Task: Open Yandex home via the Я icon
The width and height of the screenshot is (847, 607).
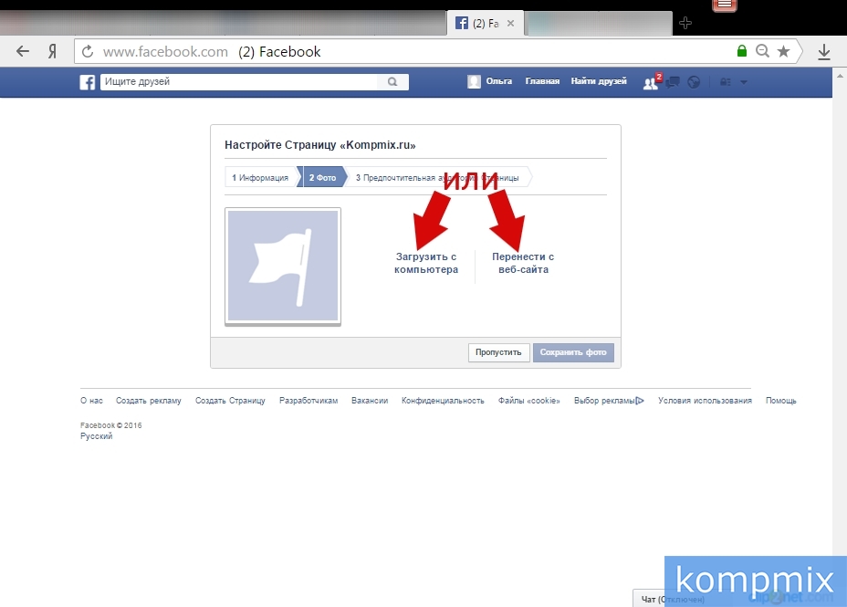Action: pyautogui.click(x=52, y=52)
